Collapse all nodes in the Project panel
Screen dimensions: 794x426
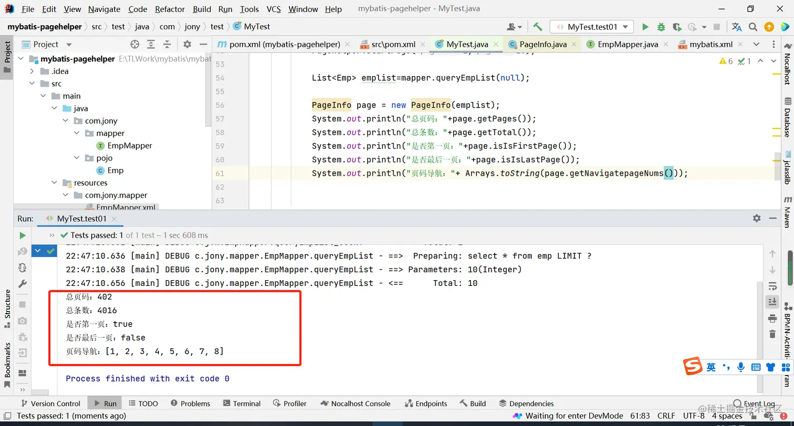coord(167,45)
